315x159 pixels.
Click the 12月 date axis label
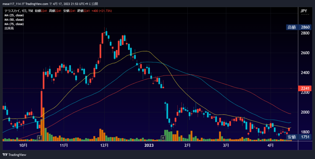(x=105, y=145)
